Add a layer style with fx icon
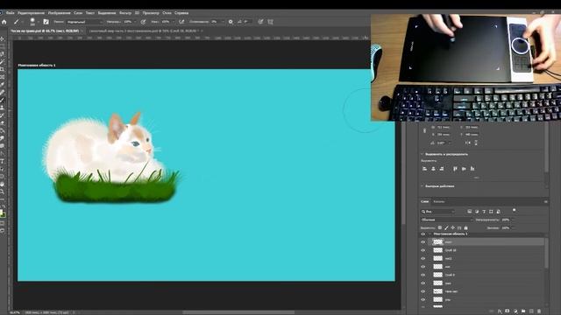Viewport: 561px width, 315px height. click(500, 311)
